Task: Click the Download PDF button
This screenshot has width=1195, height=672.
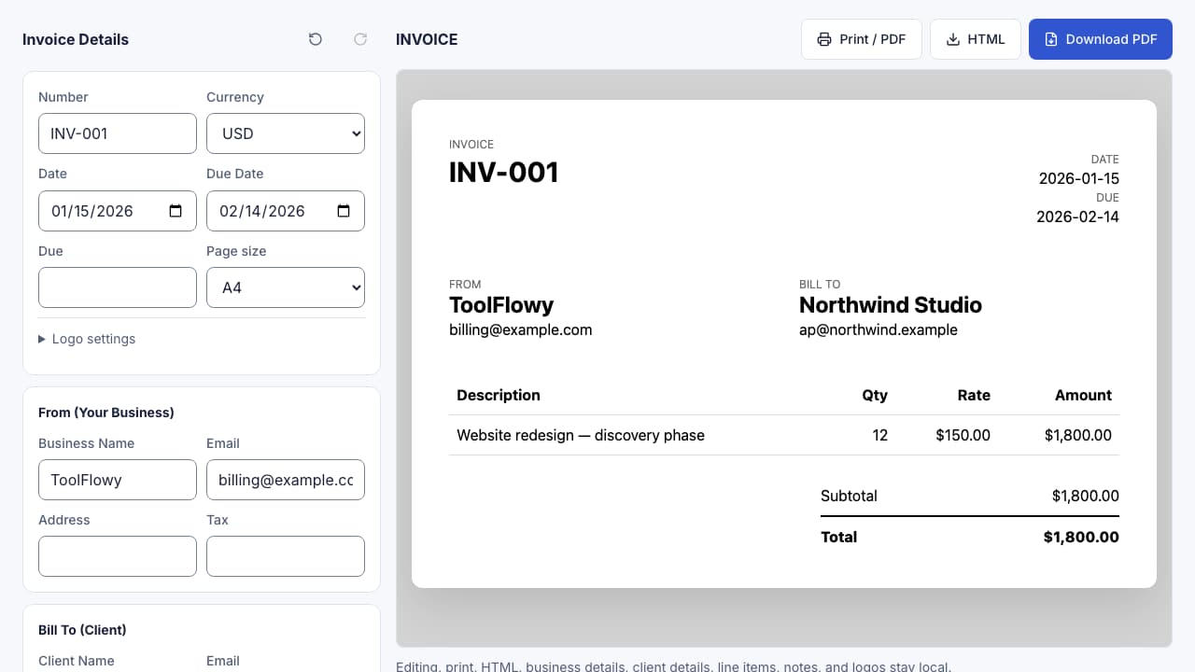Action: [1101, 39]
